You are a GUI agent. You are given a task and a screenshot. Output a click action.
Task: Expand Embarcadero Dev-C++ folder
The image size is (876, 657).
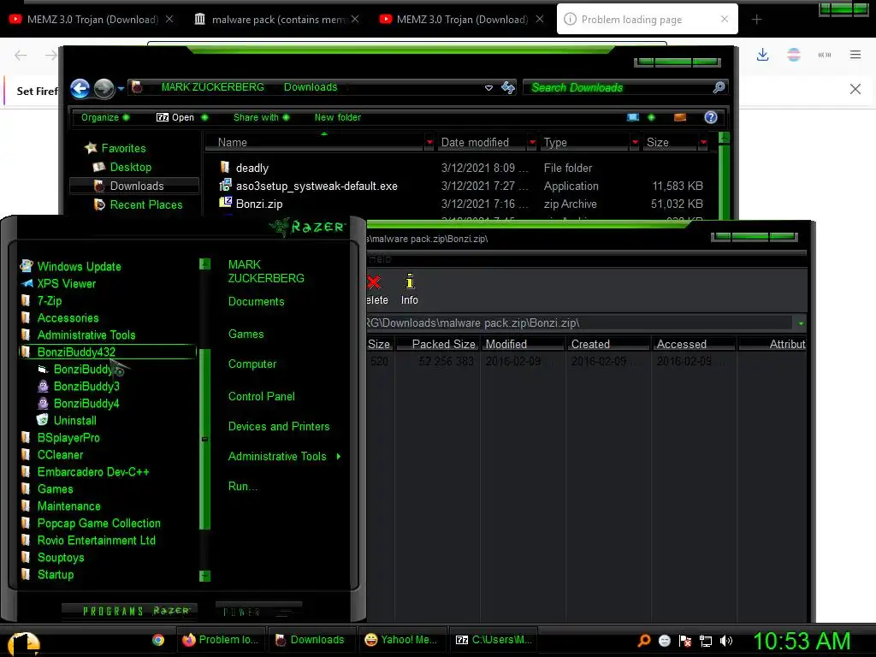pyautogui.click(x=92, y=472)
